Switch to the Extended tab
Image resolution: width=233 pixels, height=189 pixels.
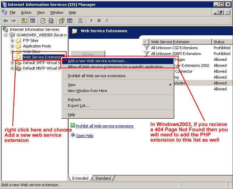click(81, 178)
